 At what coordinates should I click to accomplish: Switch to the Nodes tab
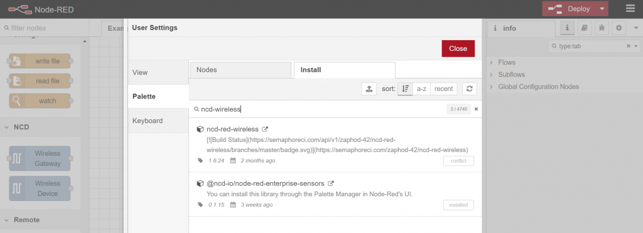pyautogui.click(x=240, y=70)
